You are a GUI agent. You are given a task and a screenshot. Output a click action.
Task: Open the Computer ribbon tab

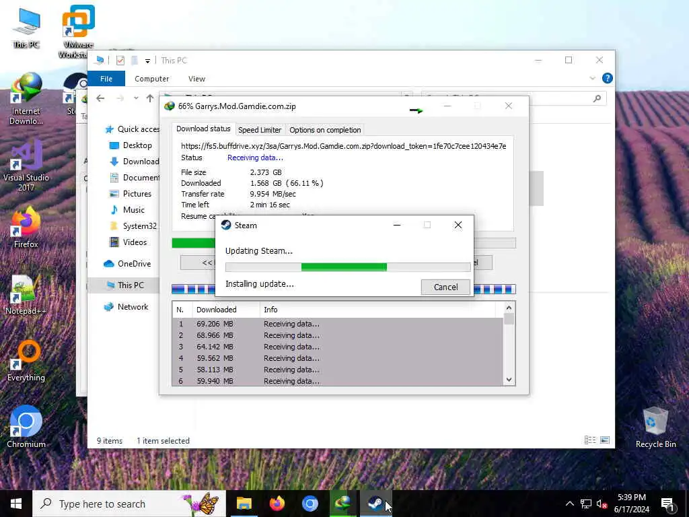pyautogui.click(x=151, y=79)
